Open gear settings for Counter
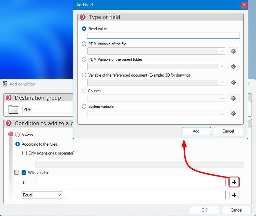 (x=233, y=98)
